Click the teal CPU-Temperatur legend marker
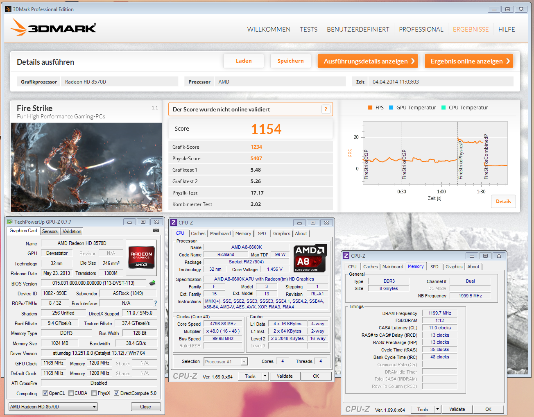The image size is (534, 417). [443, 108]
